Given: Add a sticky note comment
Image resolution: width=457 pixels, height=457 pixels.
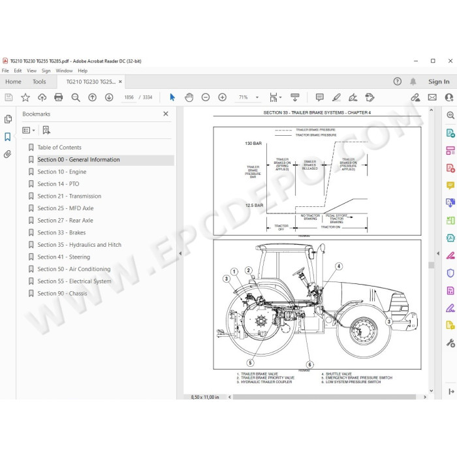Looking at the screenshot, I should pos(320,97).
